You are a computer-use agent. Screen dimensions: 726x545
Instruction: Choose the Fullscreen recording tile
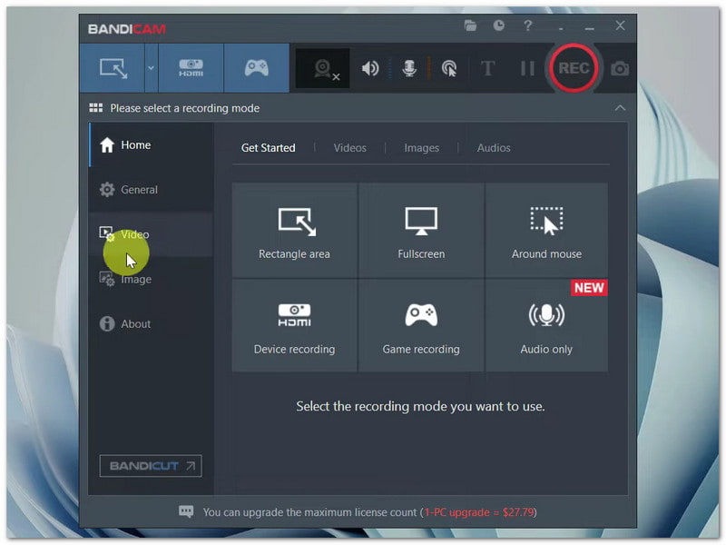pos(421,231)
